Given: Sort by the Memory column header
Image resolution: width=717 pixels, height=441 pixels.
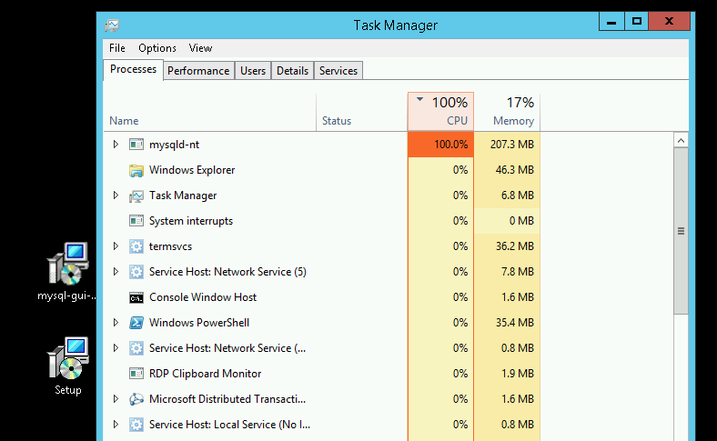Looking at the screenshot, I should point(507,113).
